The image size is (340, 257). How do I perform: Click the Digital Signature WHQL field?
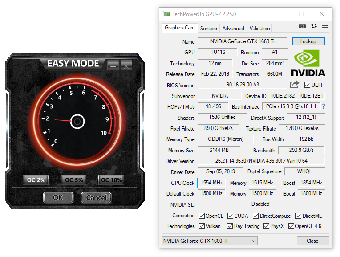pos(304,171)
